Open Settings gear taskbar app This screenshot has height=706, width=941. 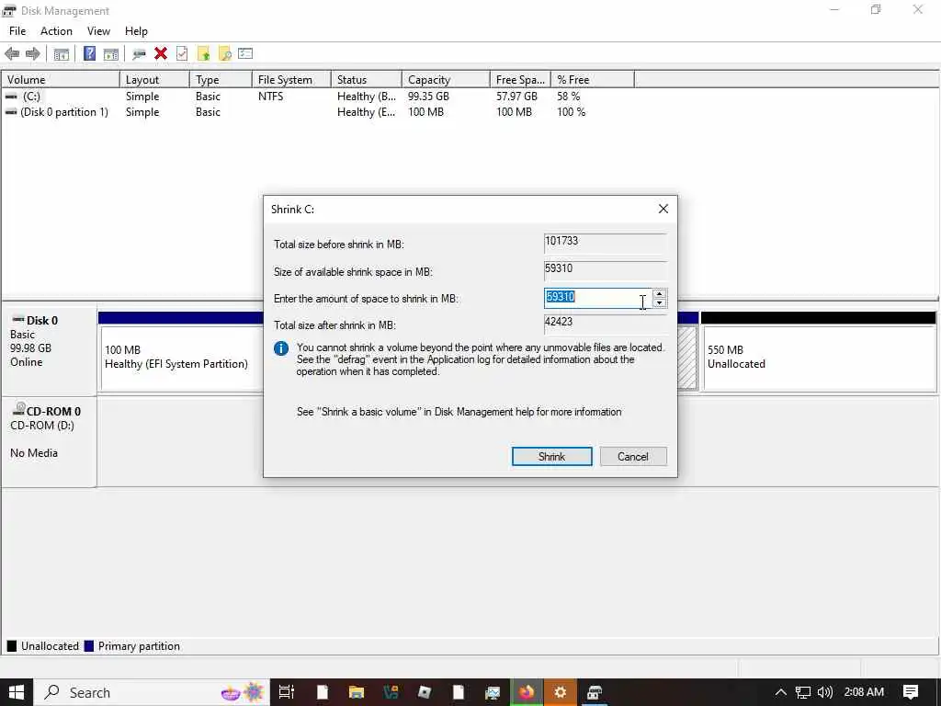[x=561, y=692]
